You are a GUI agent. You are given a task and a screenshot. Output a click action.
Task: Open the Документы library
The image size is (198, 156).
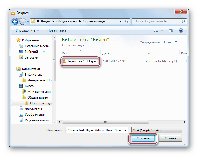[30, 109]
